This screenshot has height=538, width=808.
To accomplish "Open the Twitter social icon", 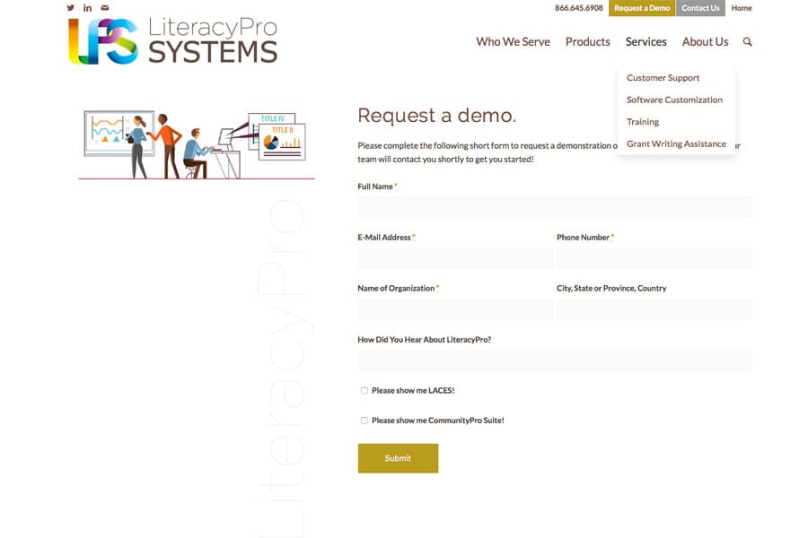I will click(x=71, y=8).
